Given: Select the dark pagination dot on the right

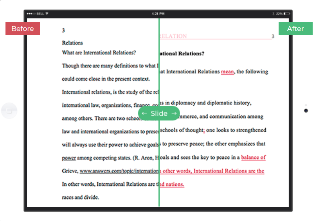Looking at the screenshot, I should pos(306,111).
